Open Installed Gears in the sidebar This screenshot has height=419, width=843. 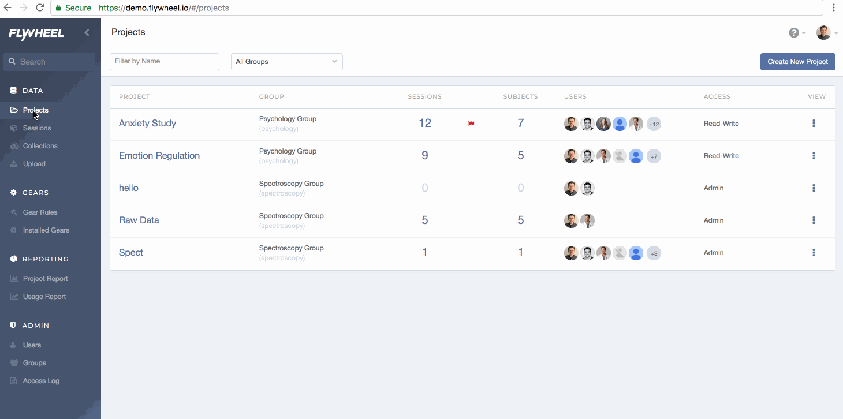tap(46, 230)
